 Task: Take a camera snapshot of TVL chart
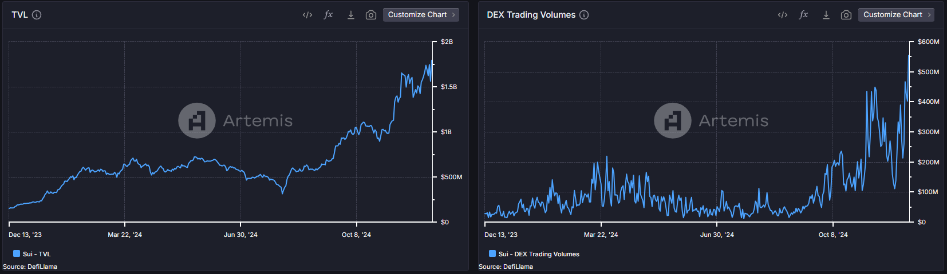(371, 15)
